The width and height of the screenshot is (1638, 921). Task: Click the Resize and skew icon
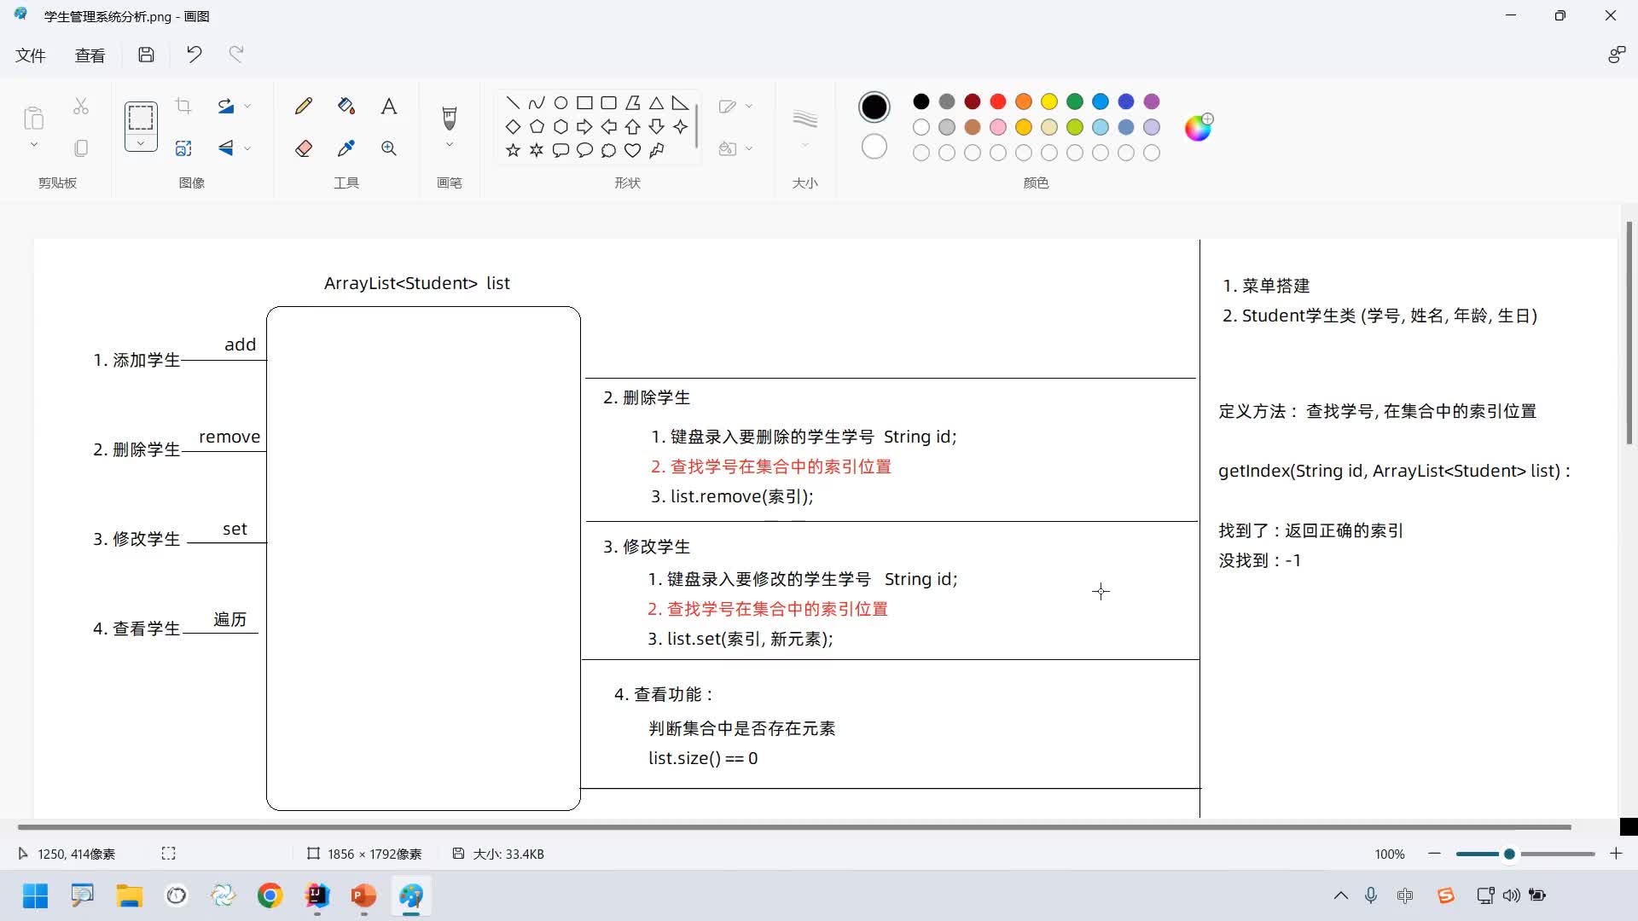click(x=183, y=148)
